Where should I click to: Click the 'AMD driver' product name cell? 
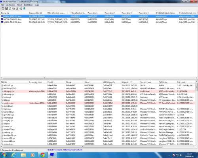[x=145, y=91]
